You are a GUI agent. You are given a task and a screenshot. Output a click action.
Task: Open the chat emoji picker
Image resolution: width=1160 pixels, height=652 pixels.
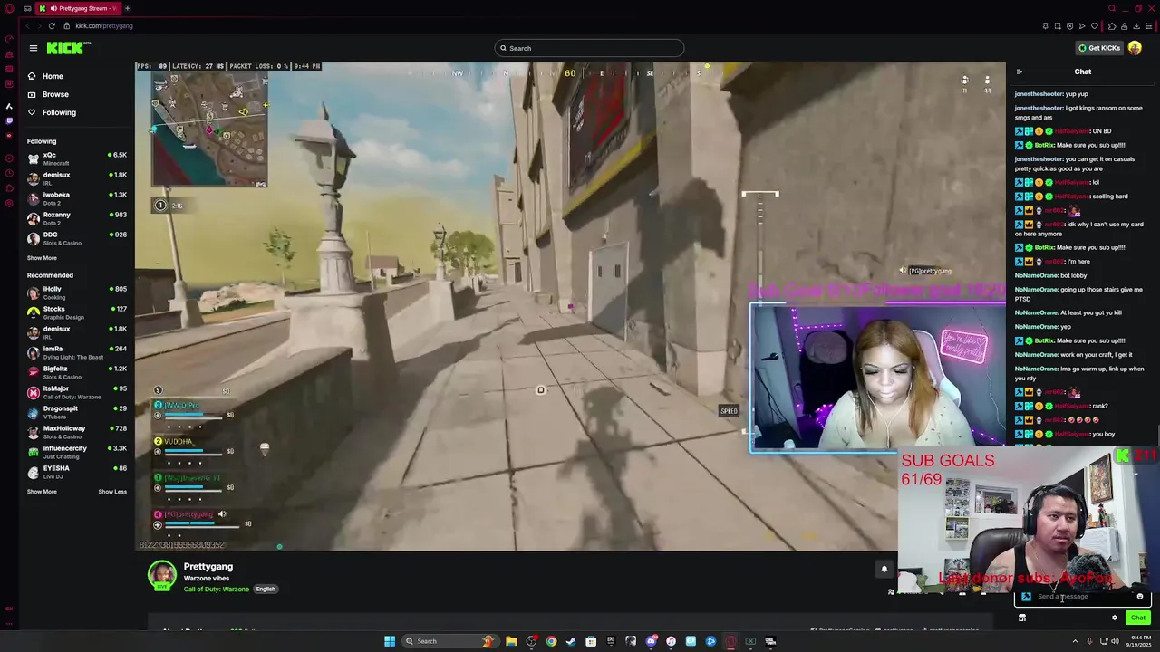[x=1140, y=597]
